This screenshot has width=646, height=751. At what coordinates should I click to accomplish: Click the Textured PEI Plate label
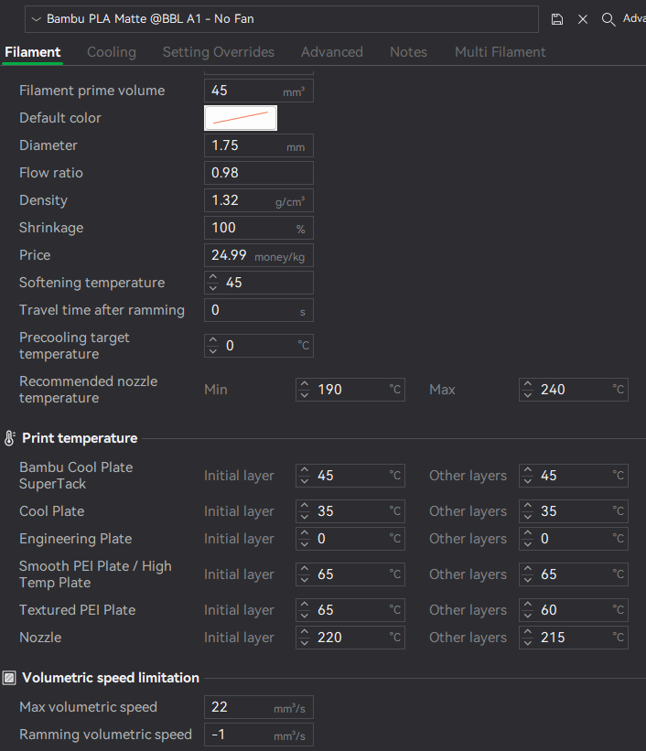pos(77,610)
